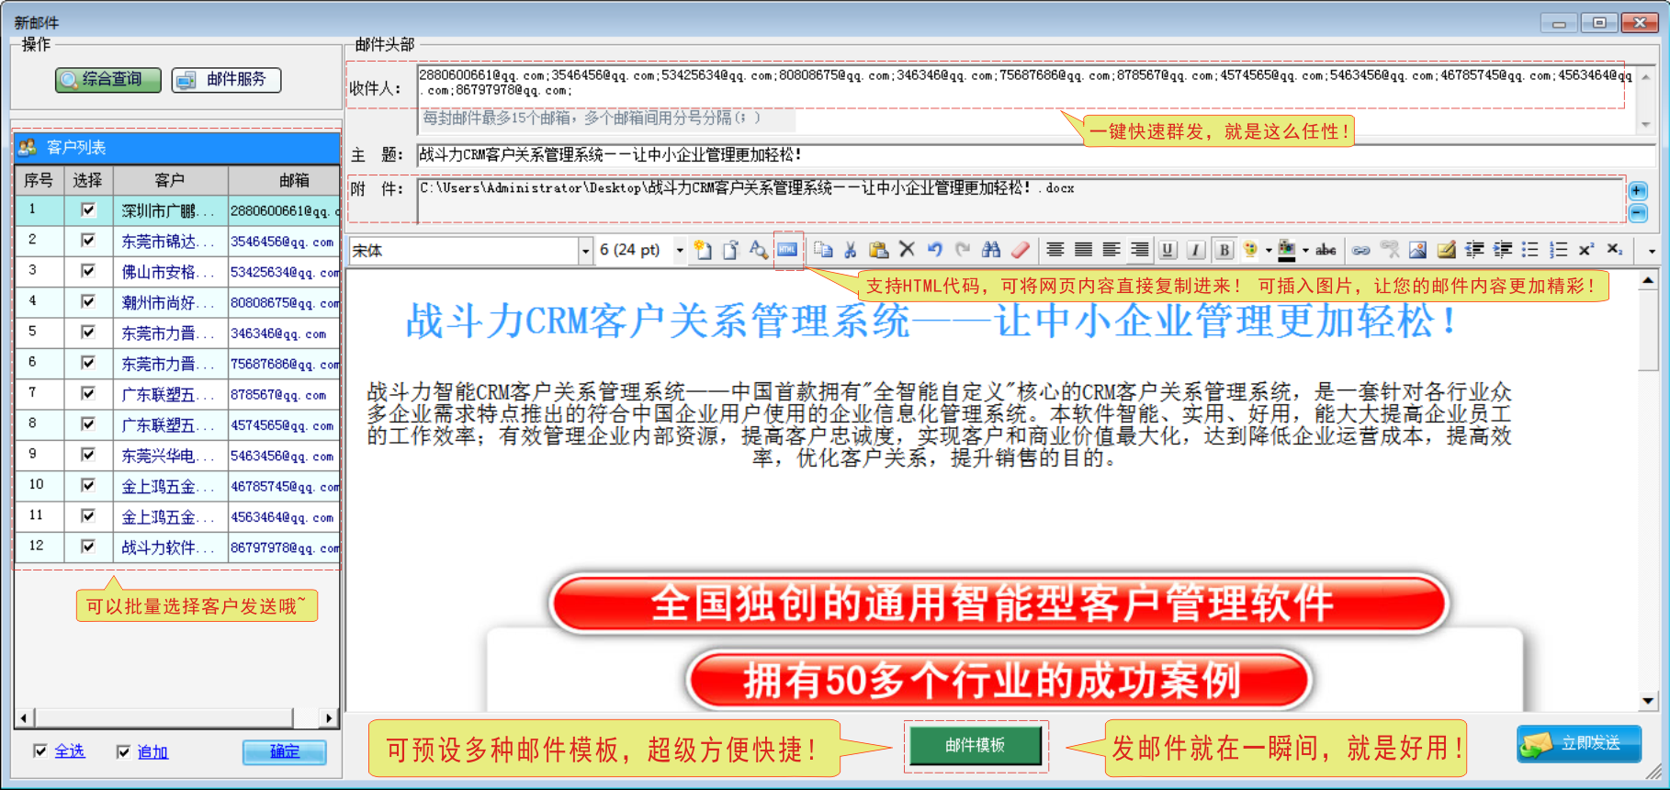Insert a hyperlink with the chain icon

coord(1361,250)
